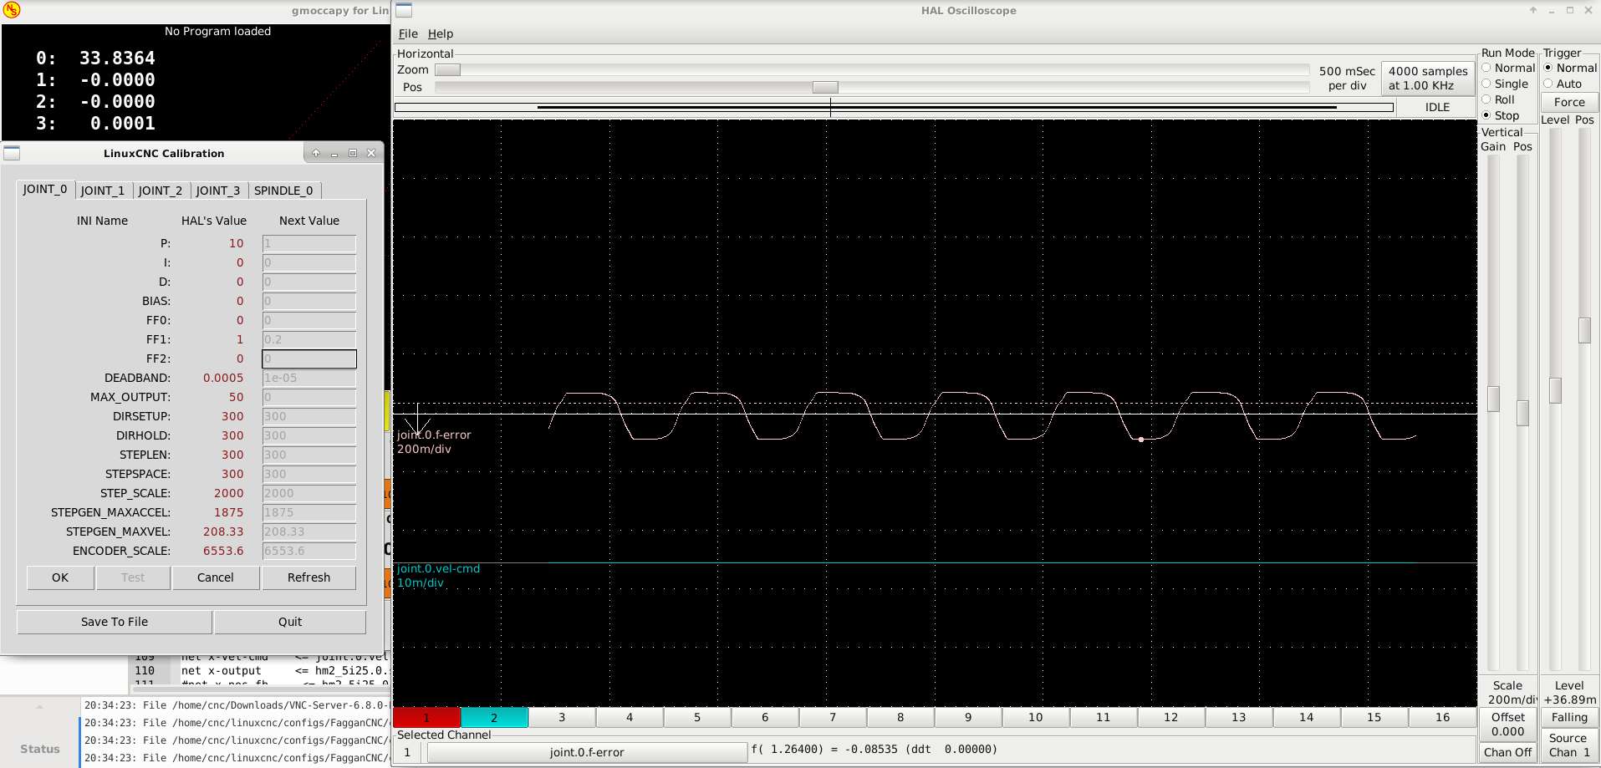Image resolution: width=1601 pixels, height=768 pixels.
Task: Click the FF1 Next Value field
Action: [309, 339]
